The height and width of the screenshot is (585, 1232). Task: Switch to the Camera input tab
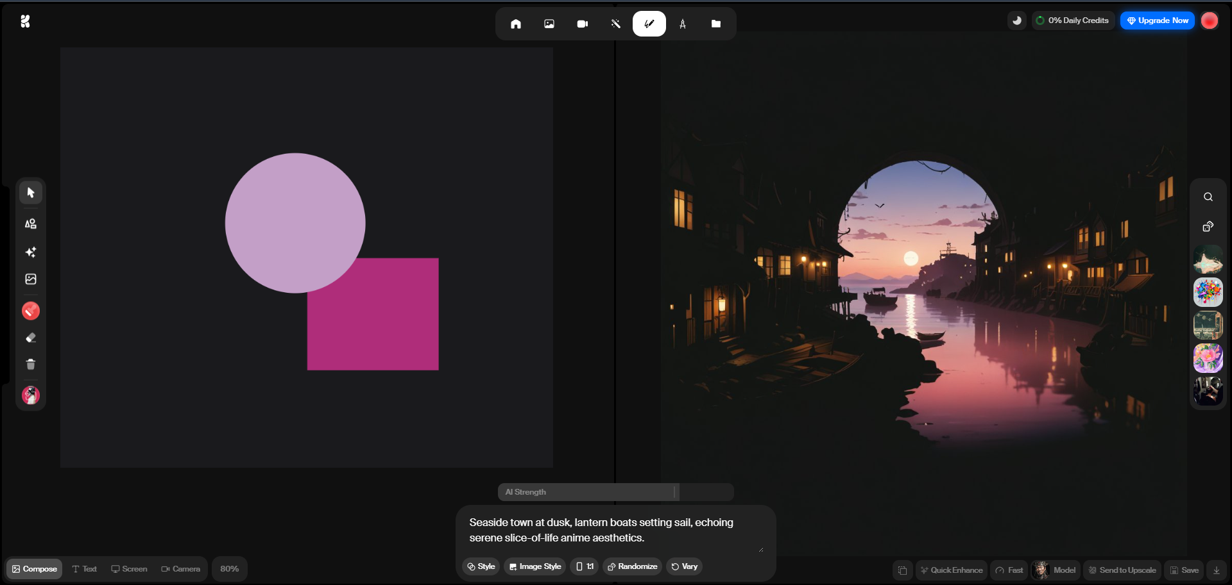[x=180, y=569]
